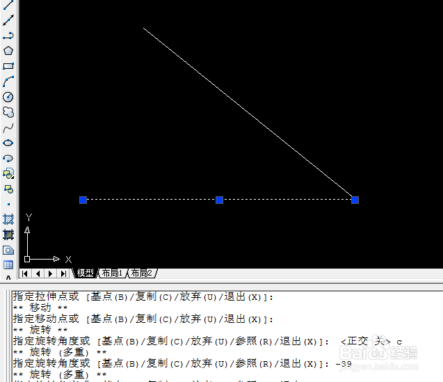Jump to the last layout tab
The image size is (443, 382).
click(x=63, y=273)
